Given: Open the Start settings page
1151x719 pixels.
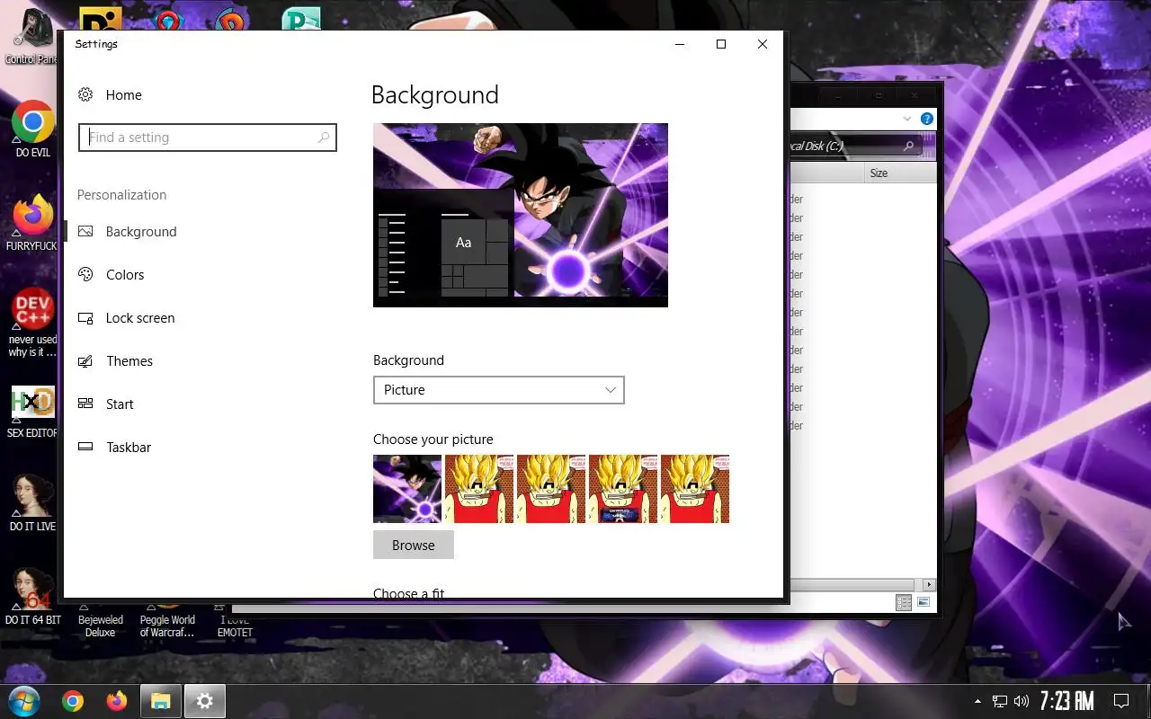Looking at the screenshot, I should tap(120, 404).
